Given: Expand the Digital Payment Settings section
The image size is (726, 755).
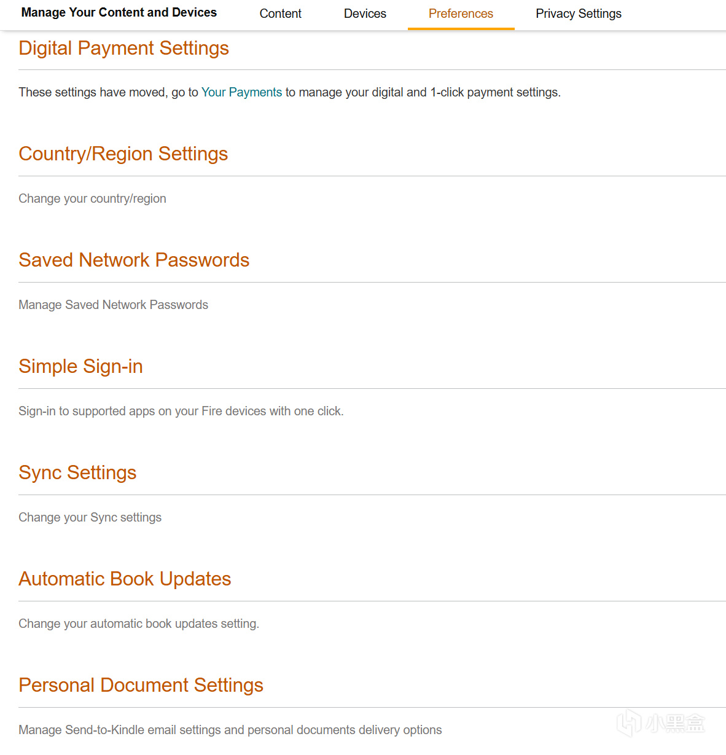Looking at the screenshot, I should pyautogui.click(x=123, y=48).
